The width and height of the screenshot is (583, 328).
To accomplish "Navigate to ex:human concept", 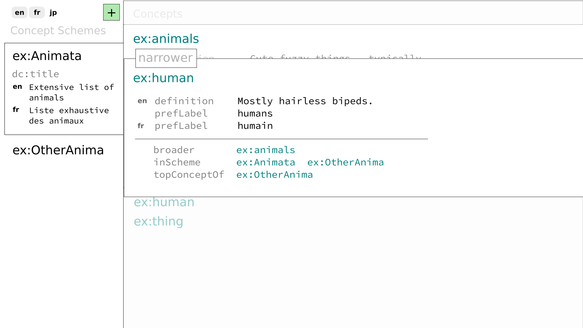I will (164, 202).
